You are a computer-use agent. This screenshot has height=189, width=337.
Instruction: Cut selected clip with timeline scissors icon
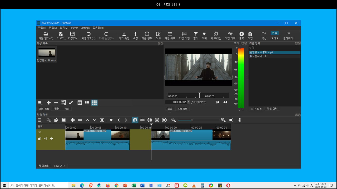tap(49, 120)
